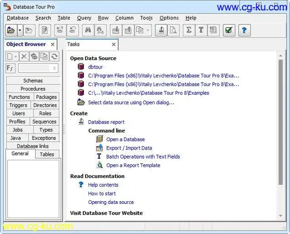Viewport: 290px width, 234px height.
Task: Open the Query menu
Action: 84,18
